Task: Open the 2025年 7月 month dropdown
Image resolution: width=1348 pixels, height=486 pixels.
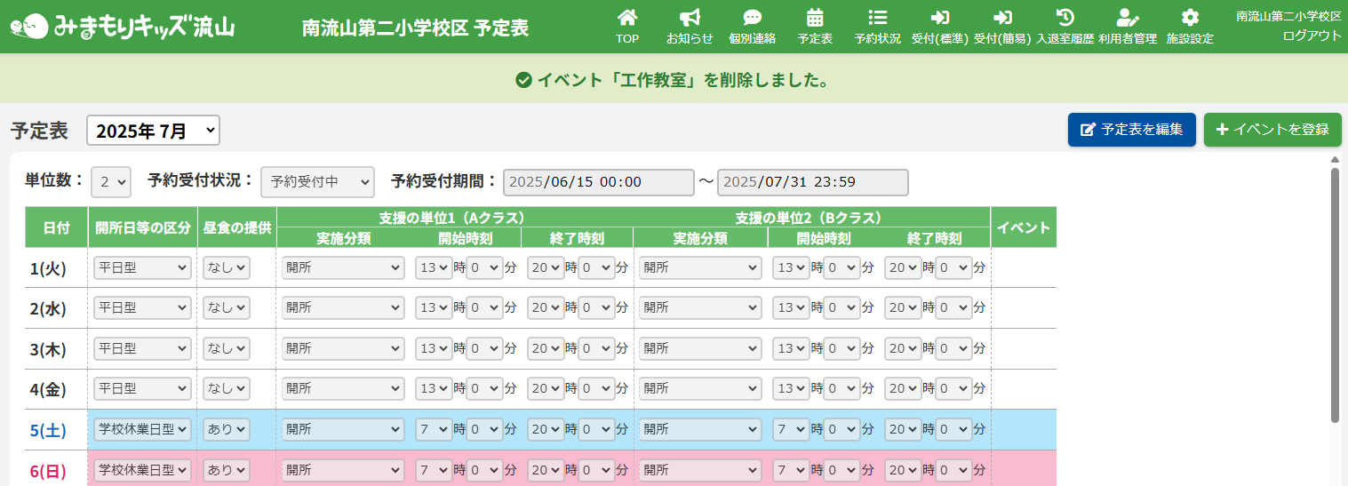Action: (153, 131)
